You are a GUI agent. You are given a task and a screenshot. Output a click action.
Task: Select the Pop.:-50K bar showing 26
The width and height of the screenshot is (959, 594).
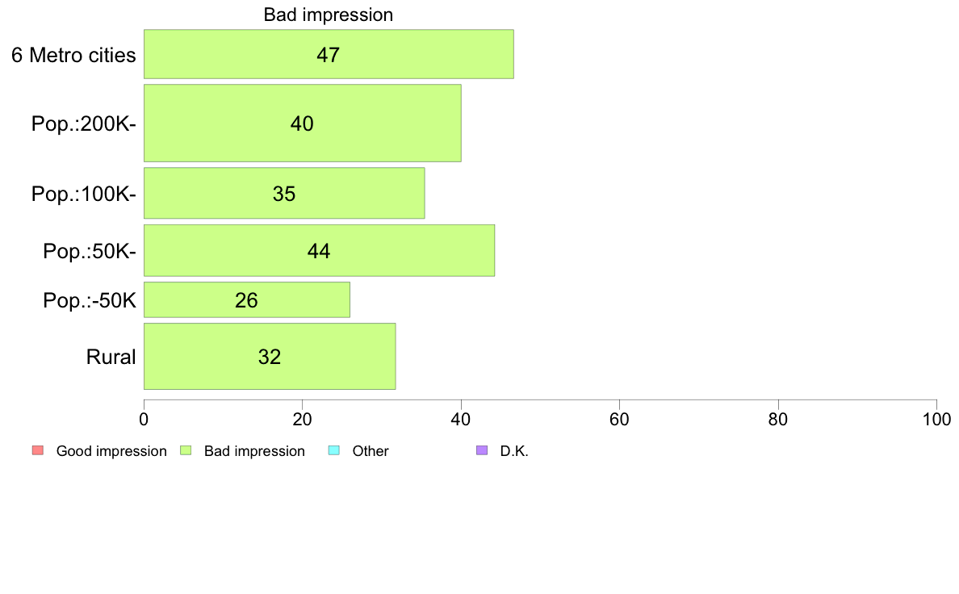tap(246, 299)
